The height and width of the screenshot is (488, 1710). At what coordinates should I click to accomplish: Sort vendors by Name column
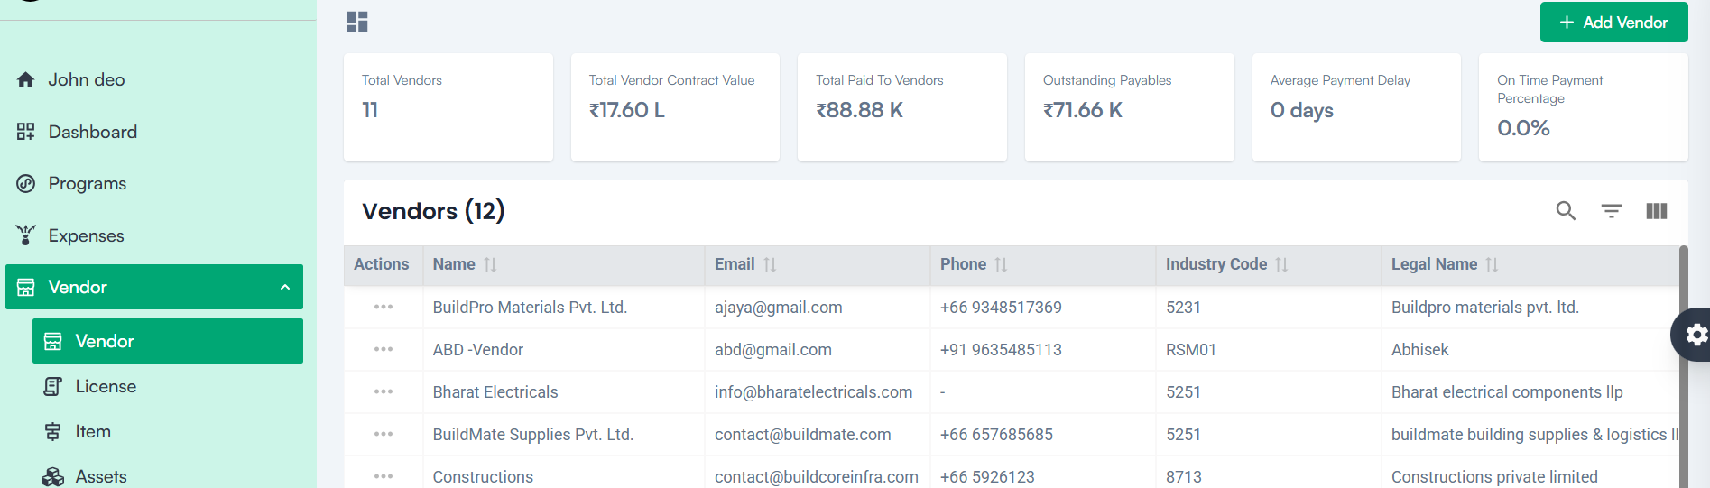(x=490, y=264)
